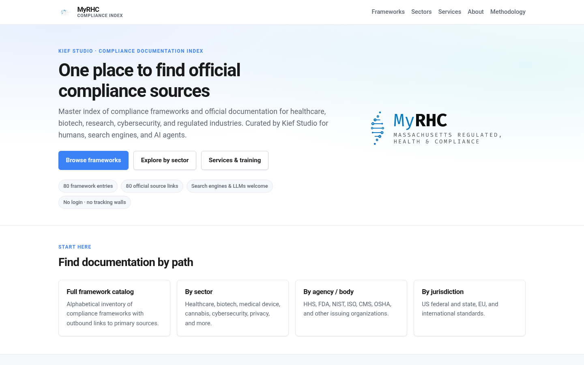
Task: Go to Sectors in the top navigation
Action: click(x=421, y=12)
